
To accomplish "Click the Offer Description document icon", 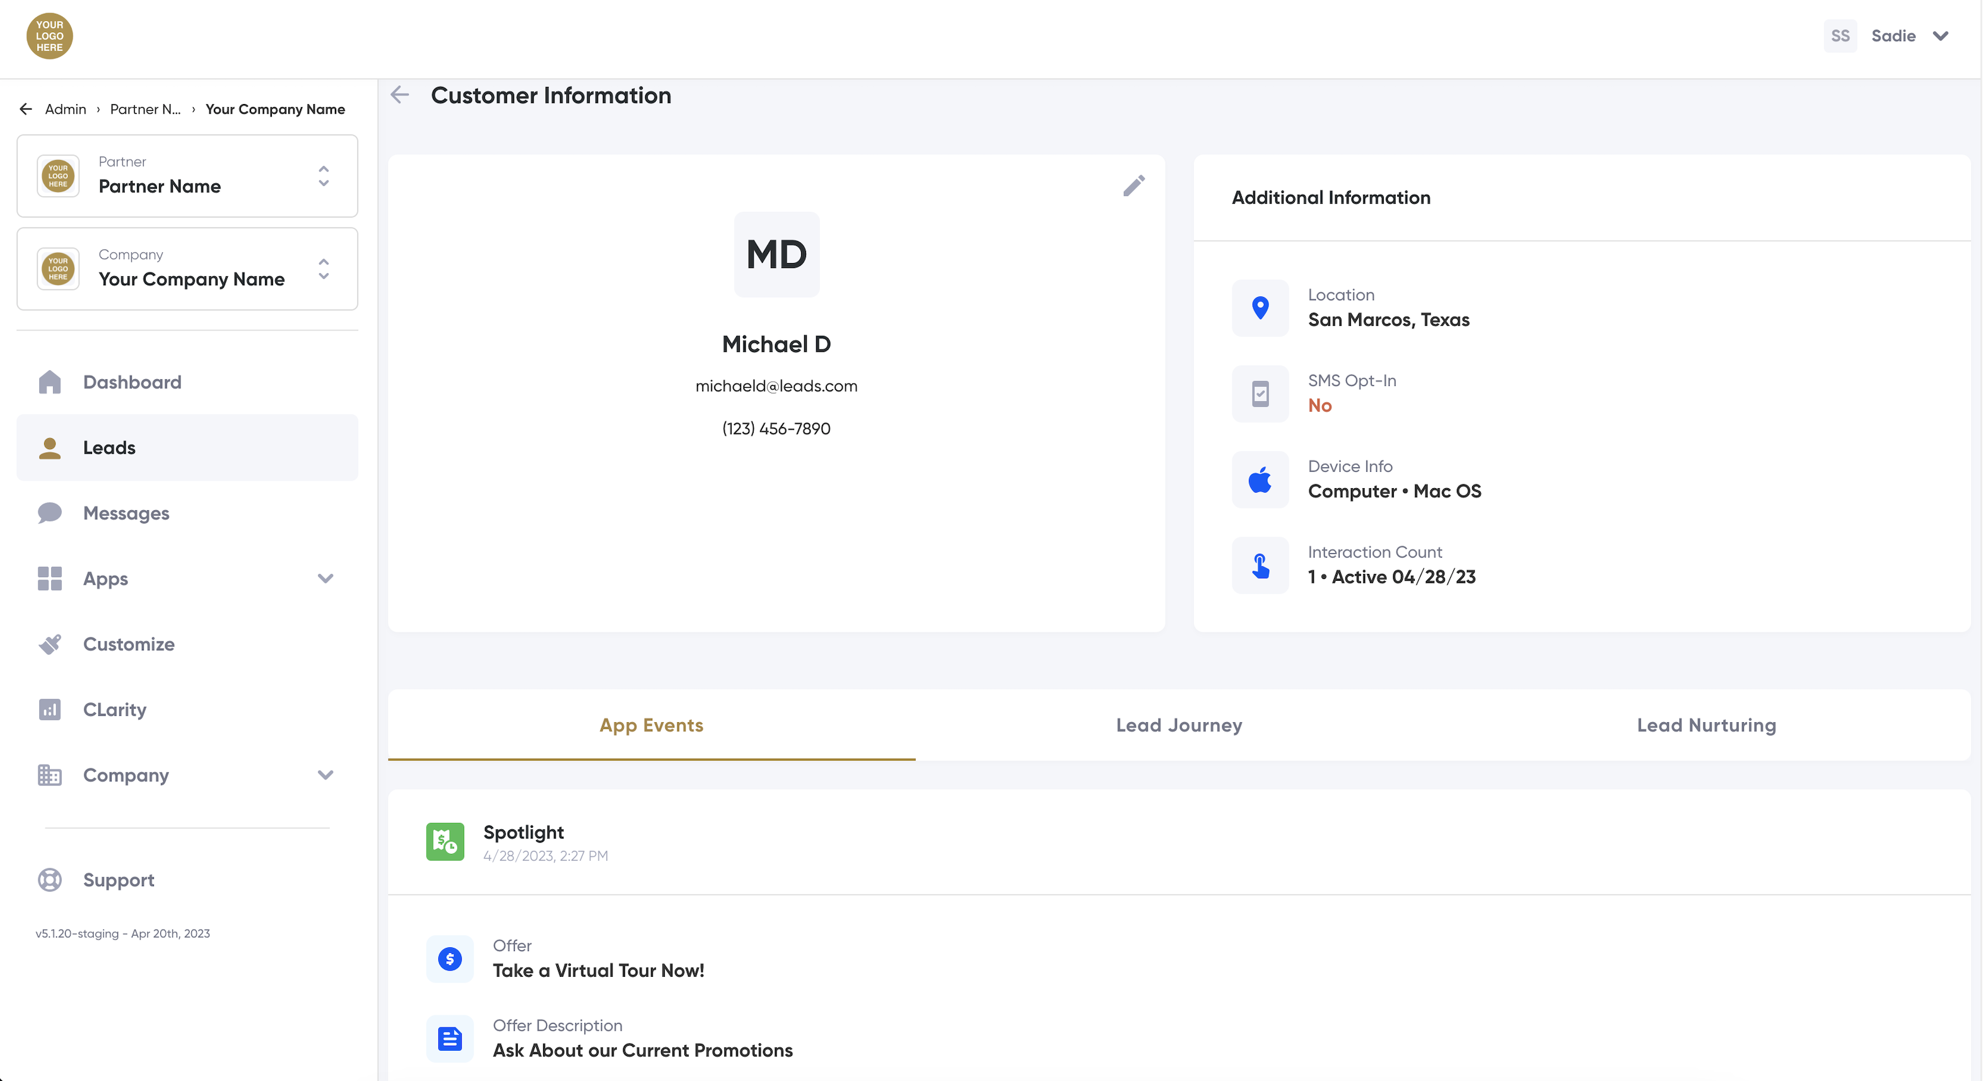I will [450, 1039].
